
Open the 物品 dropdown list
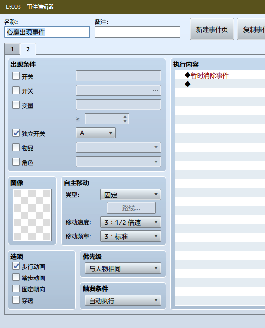coord(118,147)
